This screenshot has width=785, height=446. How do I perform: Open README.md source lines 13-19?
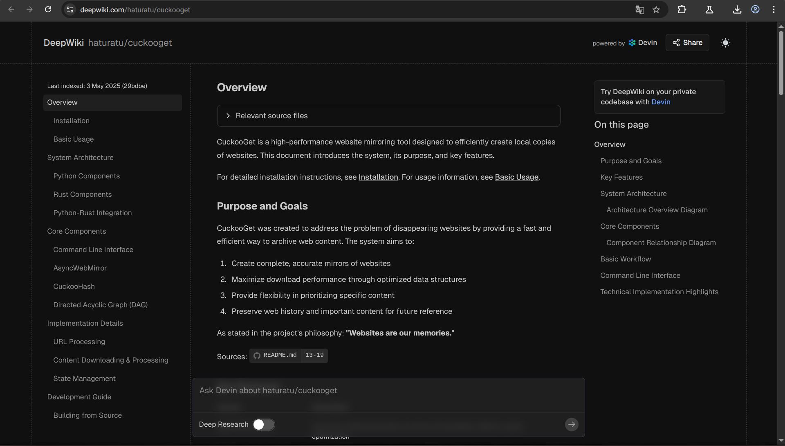[x=288, y=355]
